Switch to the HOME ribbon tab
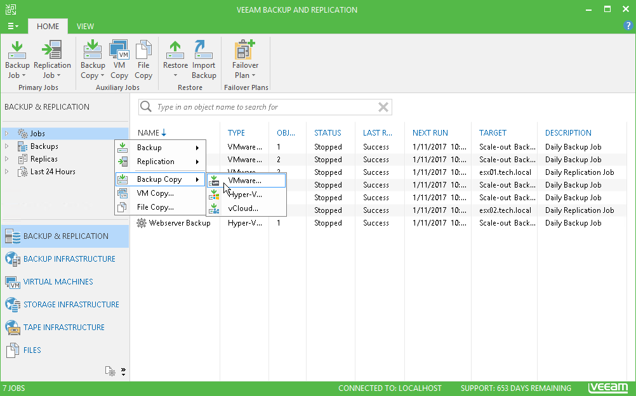Screen dimensions: 636x396 (48, 27)
